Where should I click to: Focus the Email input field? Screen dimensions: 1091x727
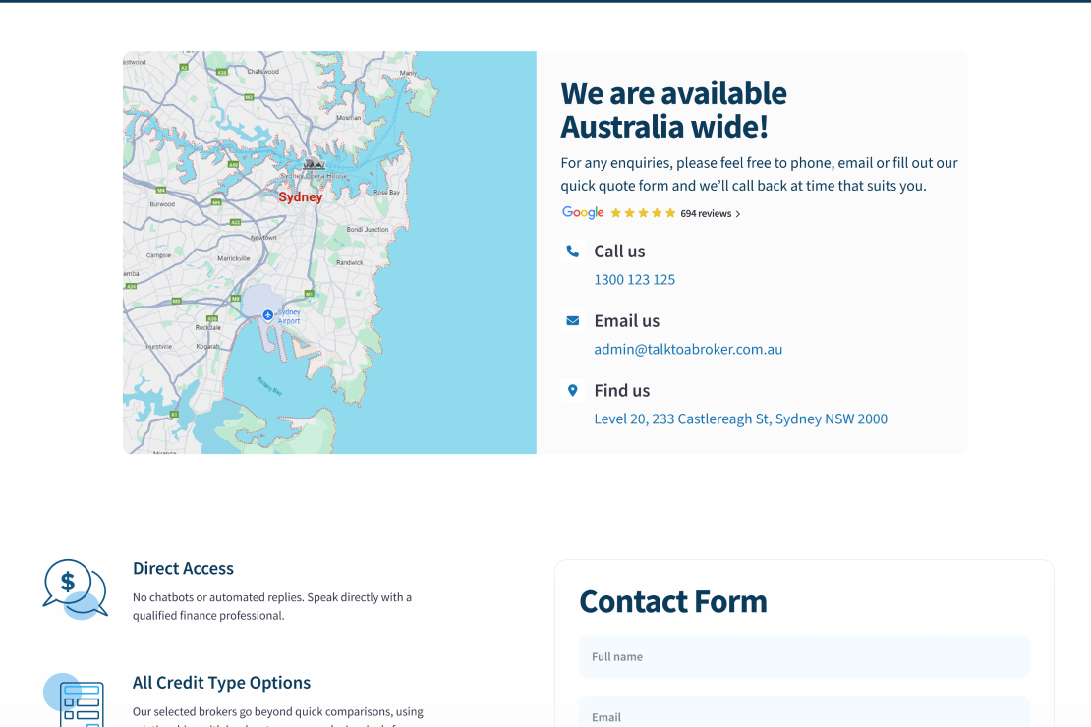click(x=804, y=712)
